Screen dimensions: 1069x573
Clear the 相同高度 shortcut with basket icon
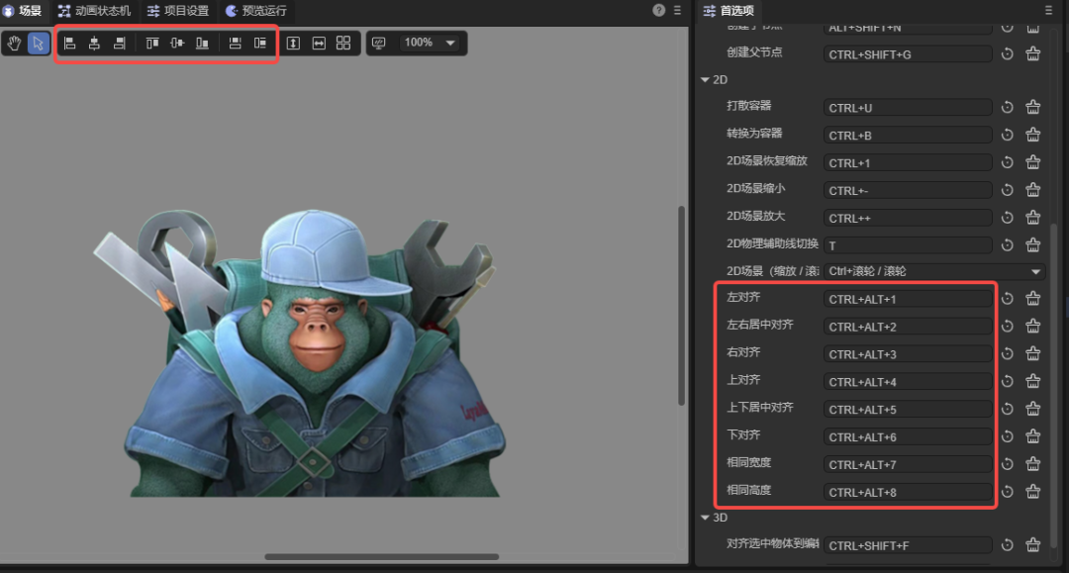click(1032, 491)
